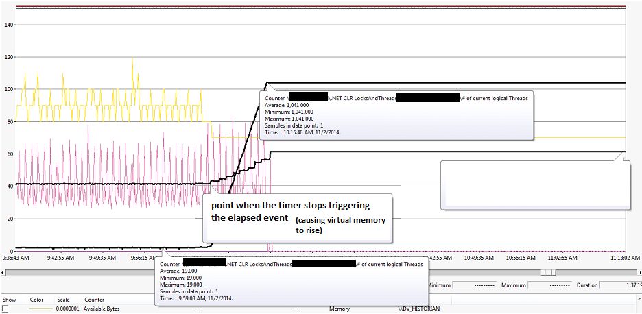This screenshot has width=642, height=314.
Task: Click the Maximum value field
Action: click(549, 285)
